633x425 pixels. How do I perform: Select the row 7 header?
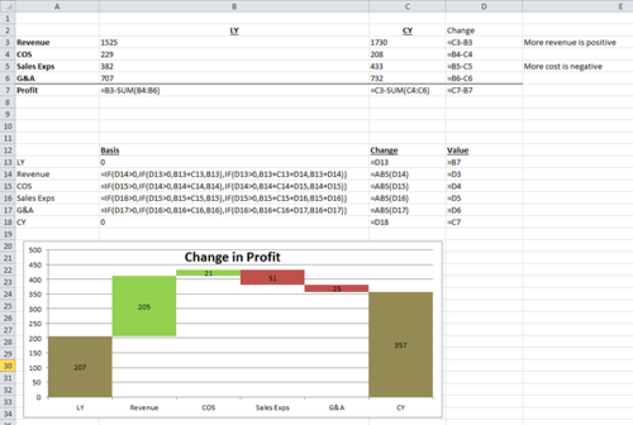(7, 90)
